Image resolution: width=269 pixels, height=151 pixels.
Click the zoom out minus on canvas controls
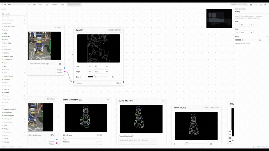click(230, 135)
